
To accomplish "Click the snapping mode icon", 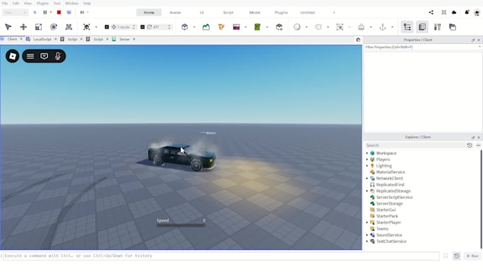I will coord(87,27).
